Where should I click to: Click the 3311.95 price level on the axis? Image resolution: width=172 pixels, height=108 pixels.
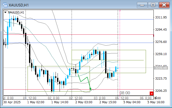point(161,17)
